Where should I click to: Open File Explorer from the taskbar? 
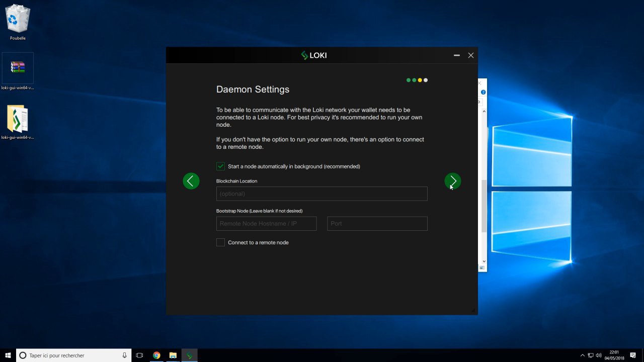(173, 355)
